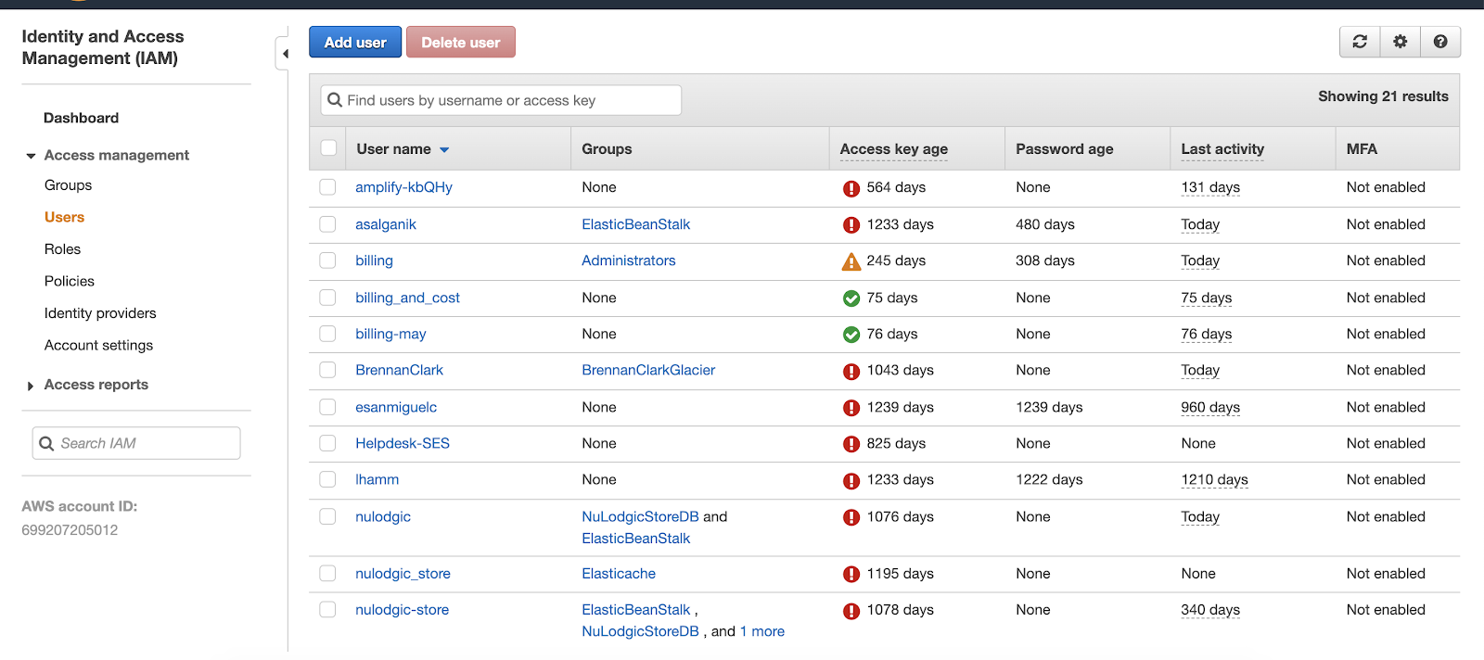Click the Delete user button

tap(461, 42)
